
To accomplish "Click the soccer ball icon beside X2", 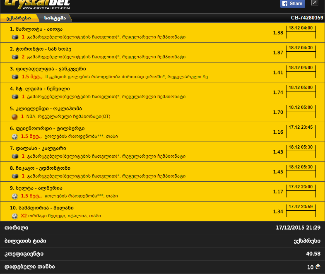I will point(14,216).
